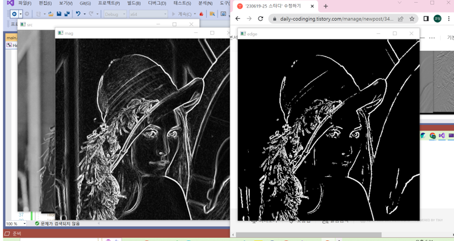Close the '230619-25 스터디' browser tab
The height and width of the screenshot is (241, 454).
(x=312, y=6)
